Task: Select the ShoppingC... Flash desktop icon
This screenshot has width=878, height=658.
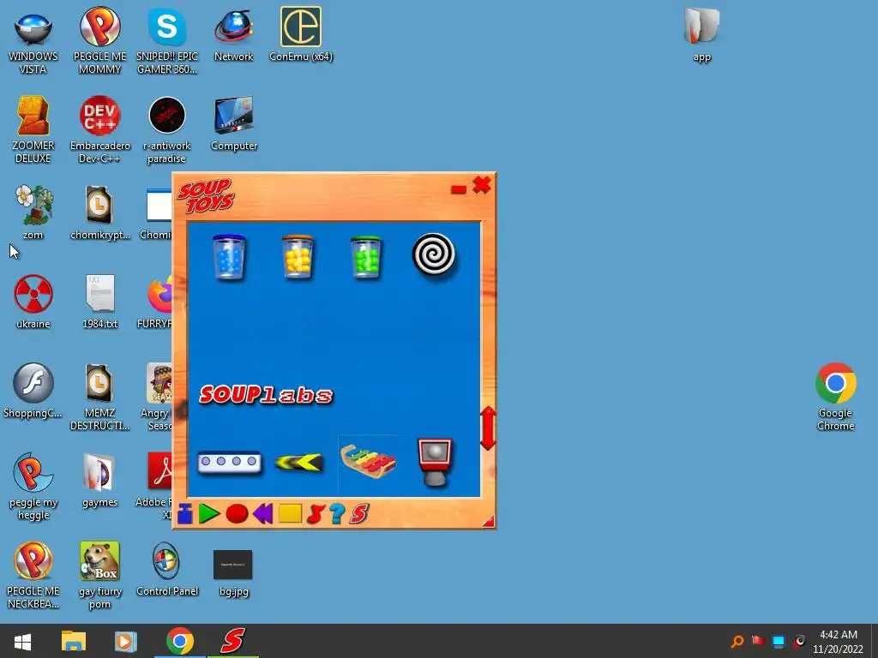Action: point(33,391)
